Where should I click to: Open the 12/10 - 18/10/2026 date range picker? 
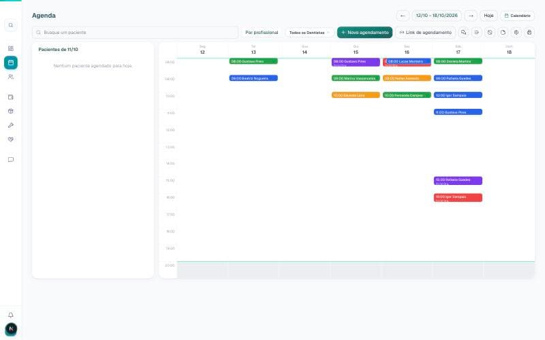point(437,16)
